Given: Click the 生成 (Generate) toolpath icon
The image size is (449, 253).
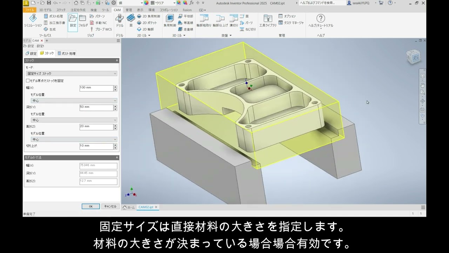Looking at the screenshot, I should (49, 29).
